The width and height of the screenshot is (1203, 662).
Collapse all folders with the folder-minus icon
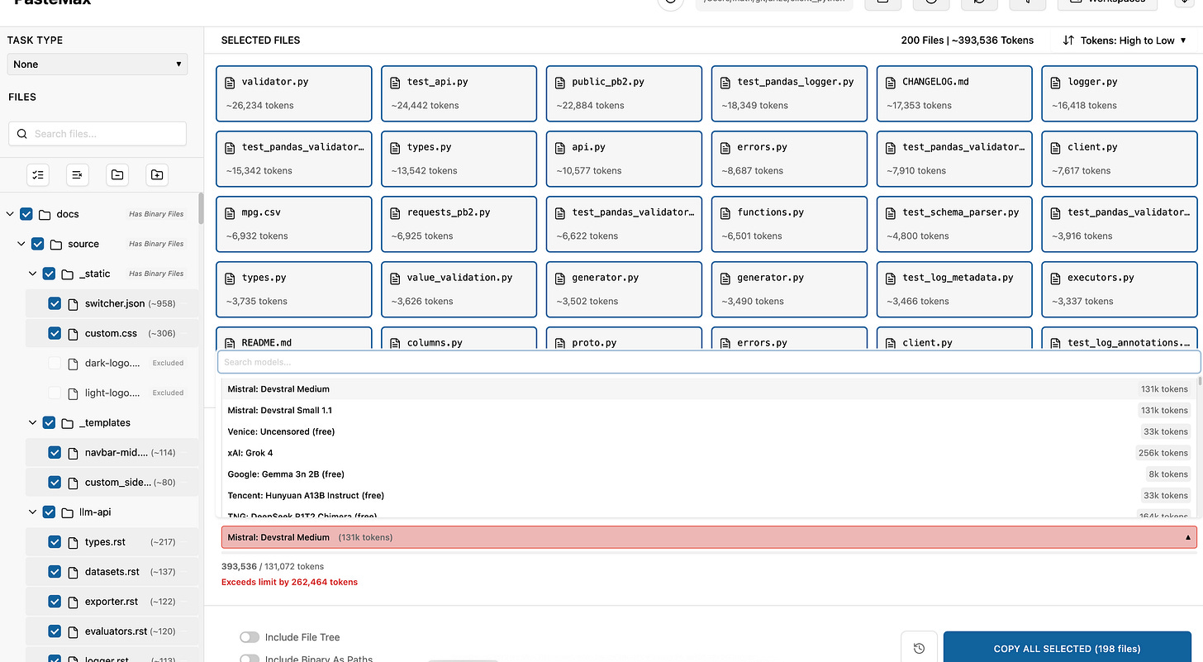pos(116,174)
